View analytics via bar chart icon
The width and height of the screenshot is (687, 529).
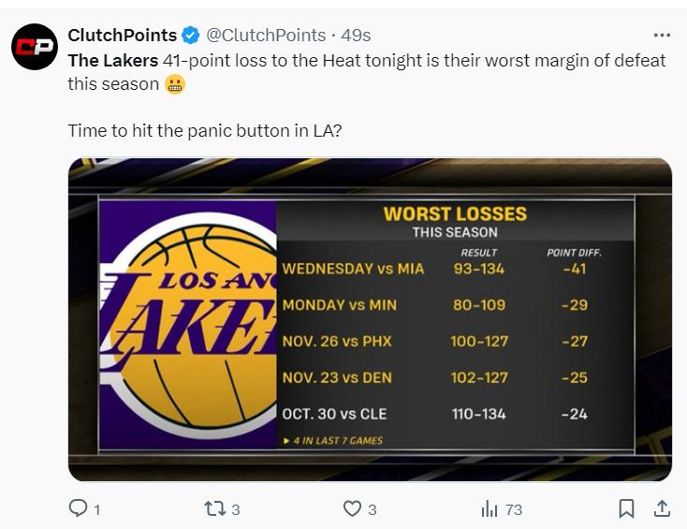[x=489, y=508]
